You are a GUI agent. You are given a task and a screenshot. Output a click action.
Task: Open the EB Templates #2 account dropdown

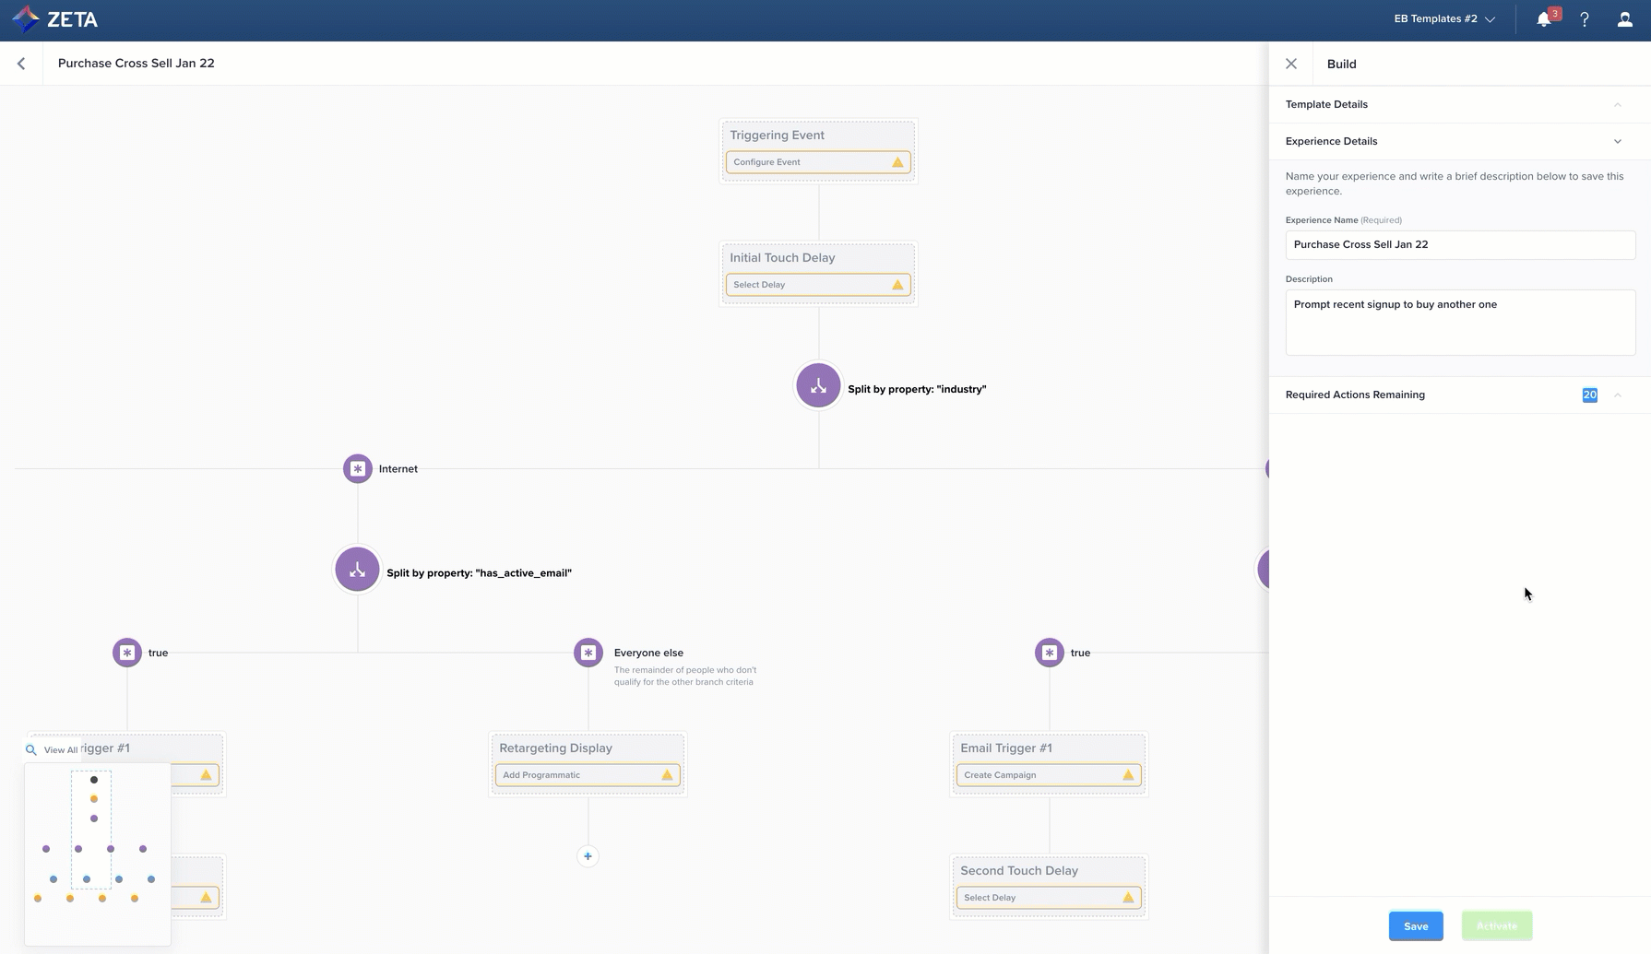click(1444, 19)
